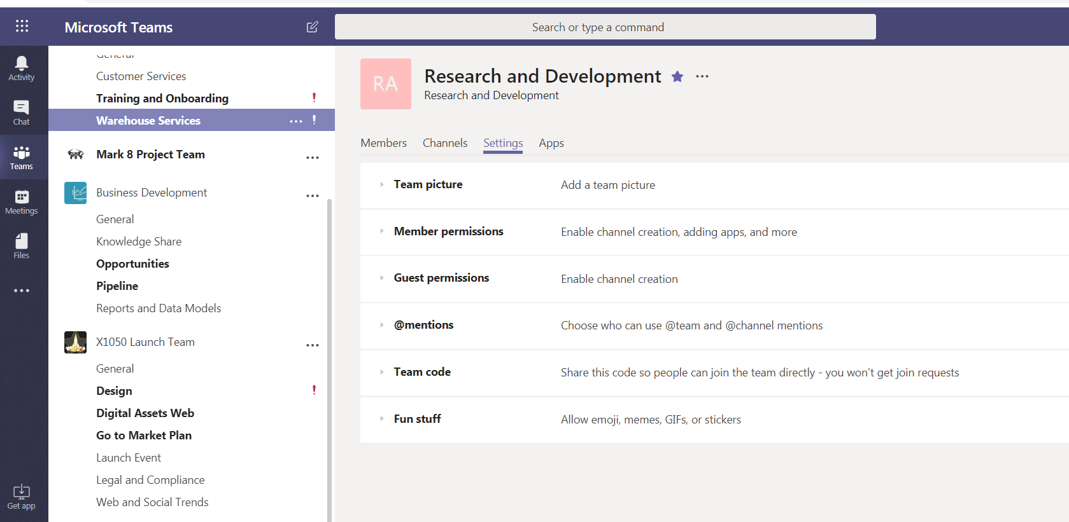Click the alert mark beside Design channel

point(314,390)
